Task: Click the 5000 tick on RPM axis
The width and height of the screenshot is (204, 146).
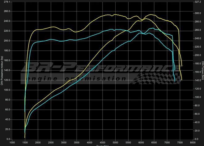Action: 115,143
